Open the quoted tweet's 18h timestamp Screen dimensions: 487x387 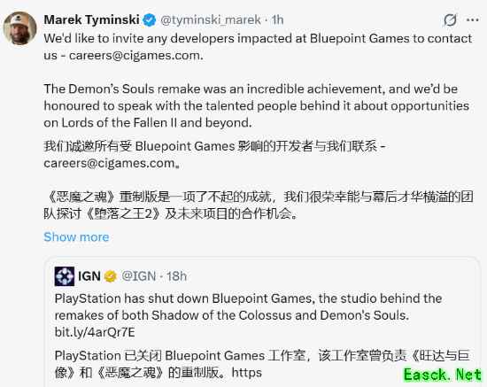point(176,276)
